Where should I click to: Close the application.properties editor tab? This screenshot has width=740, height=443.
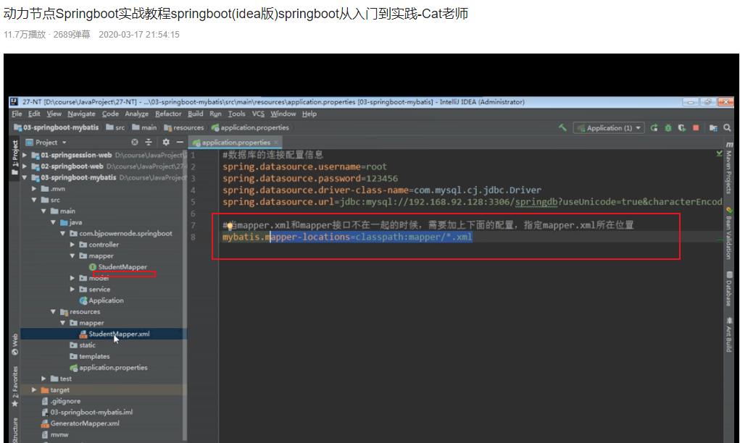tap(276, 143)
